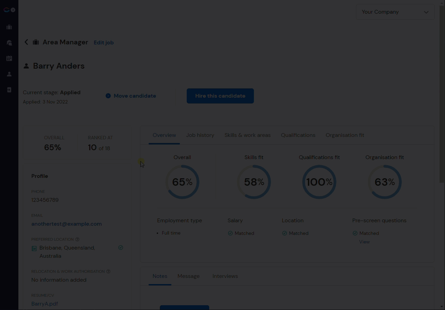Click the Barry Anders candidate name
The height and width of the screenshot is (310, 445).
click(59, 66)
